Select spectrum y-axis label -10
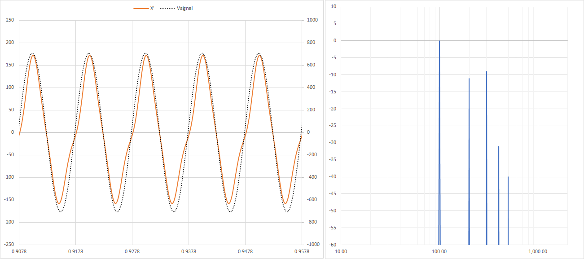The image size is (584, 259). click(333, 75)
